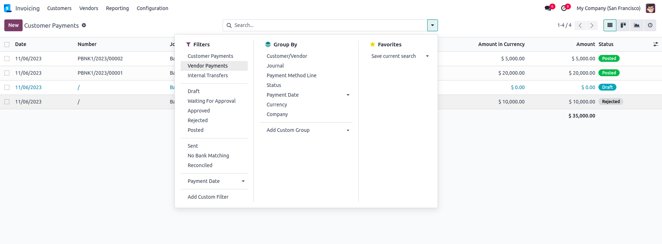Viewport: 662px width, 244px height.
Task: Toggle the search options dropdown caret
Action: pyautogui.click(x=432, y=25)
